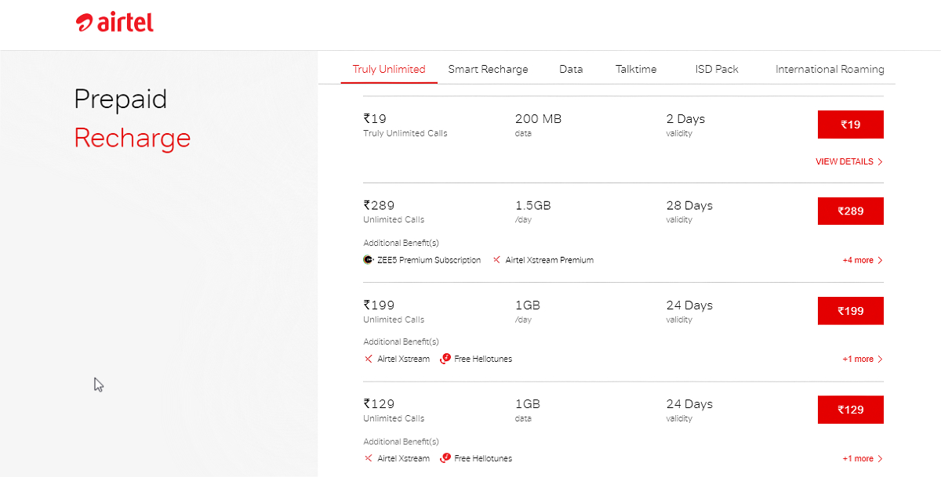Click the Airtel Xstream icon on ₹129 plan

tap(368, 458)
